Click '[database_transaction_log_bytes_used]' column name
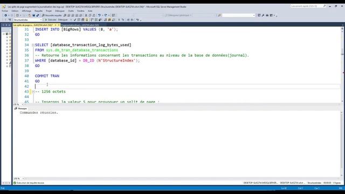Image resolution: width=345 pixels, height=194 pixels. (91, 45)
